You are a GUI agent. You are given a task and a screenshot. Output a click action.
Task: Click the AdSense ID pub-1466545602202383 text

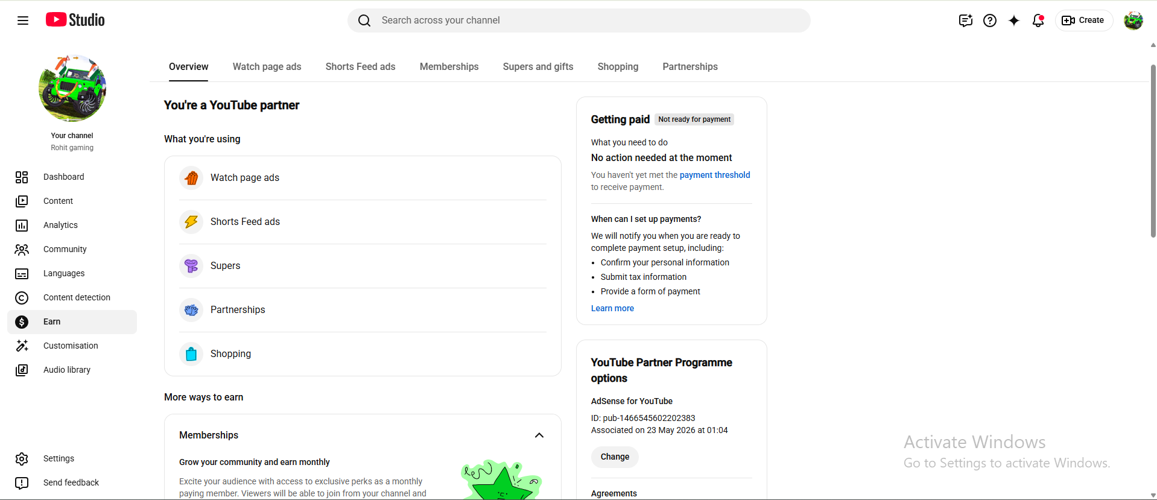643,418
